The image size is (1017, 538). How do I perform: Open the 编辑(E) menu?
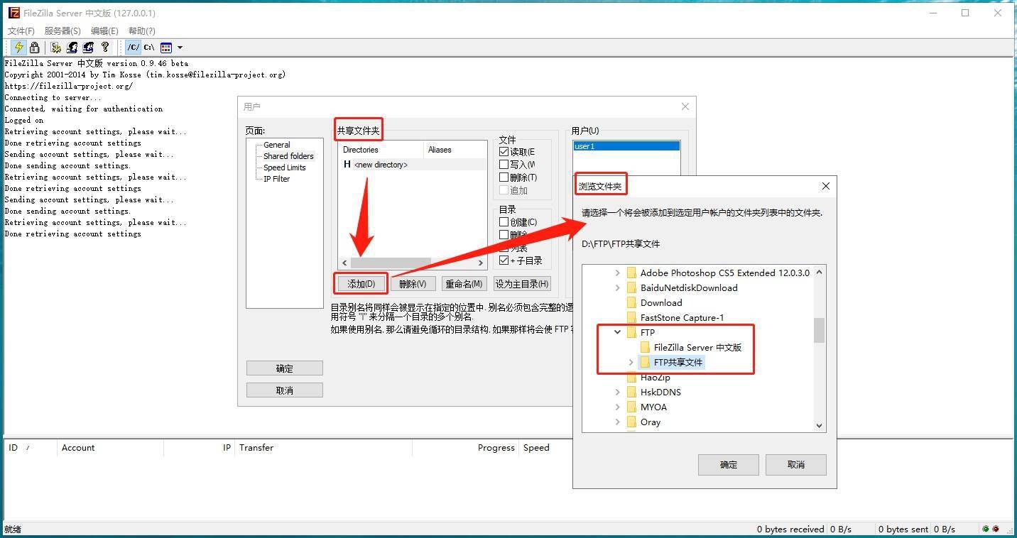click(x=104, y=31)
